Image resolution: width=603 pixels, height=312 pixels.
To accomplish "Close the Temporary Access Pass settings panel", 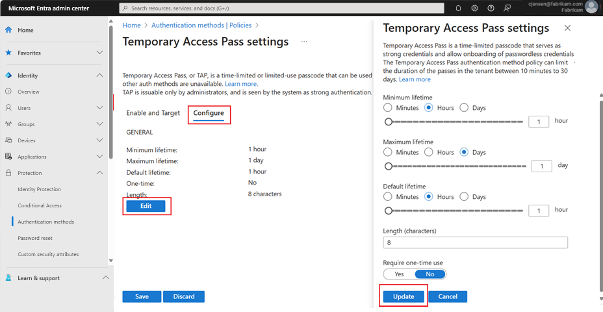I will 567,29.
